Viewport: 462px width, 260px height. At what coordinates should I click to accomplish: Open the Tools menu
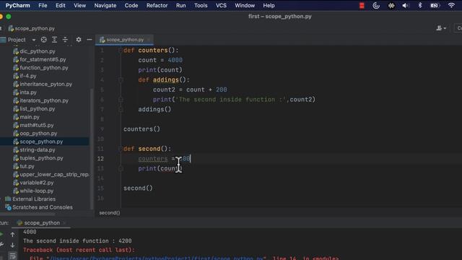pyautogui.click(x=201, y=5)
